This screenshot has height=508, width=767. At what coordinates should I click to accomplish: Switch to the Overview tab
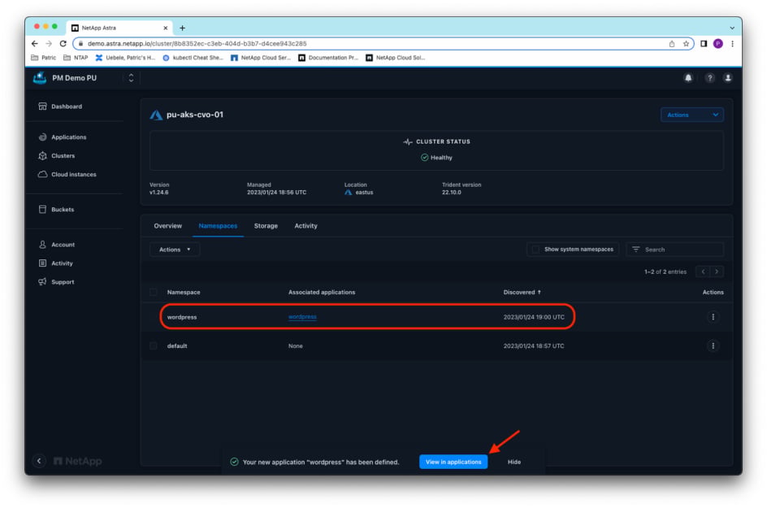(167, 226)
